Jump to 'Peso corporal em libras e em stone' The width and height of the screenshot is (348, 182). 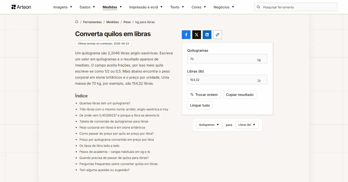click(x=112, y=127)
